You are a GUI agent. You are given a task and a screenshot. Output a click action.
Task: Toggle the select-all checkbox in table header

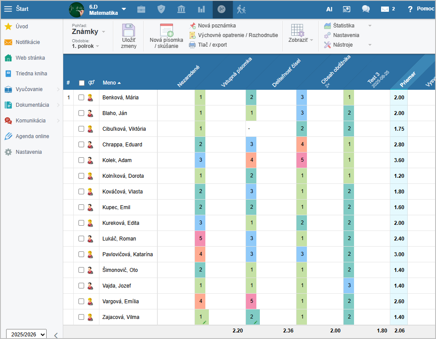pyautogui.click(x=82, y=83)
